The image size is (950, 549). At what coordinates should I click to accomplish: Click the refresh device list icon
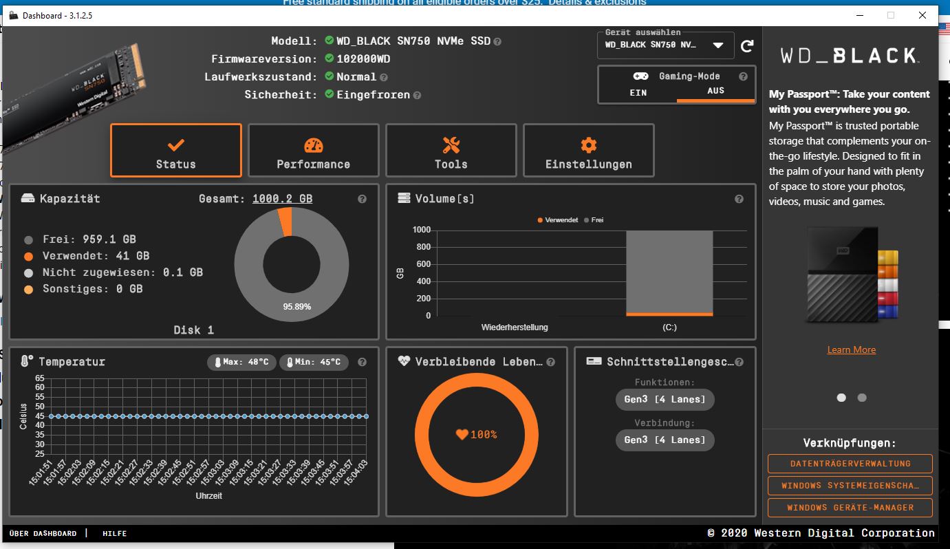[747, 46]
